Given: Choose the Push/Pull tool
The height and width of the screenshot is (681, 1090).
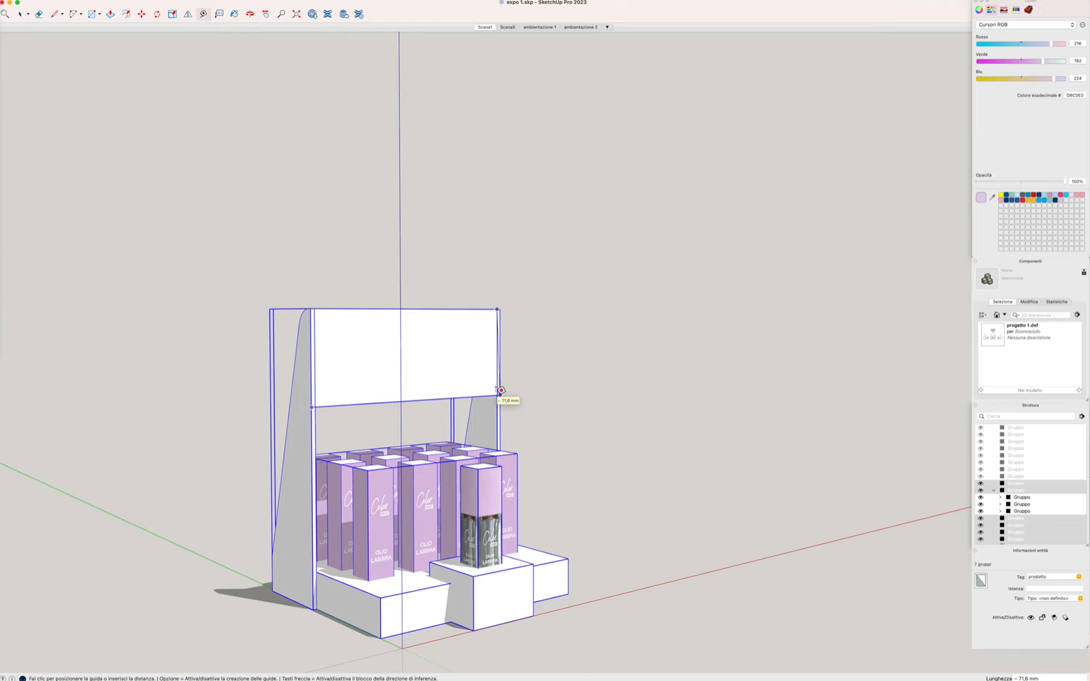Looking at the screenshot, I should pyautogui.click(x=110, y=13).
